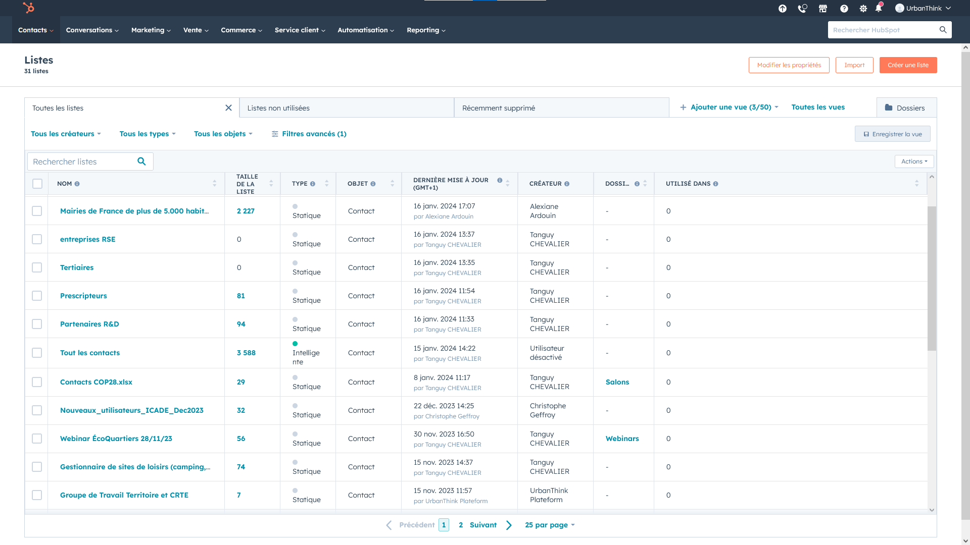Click the HubSpot sprocket logo

[x=29, y=8]
